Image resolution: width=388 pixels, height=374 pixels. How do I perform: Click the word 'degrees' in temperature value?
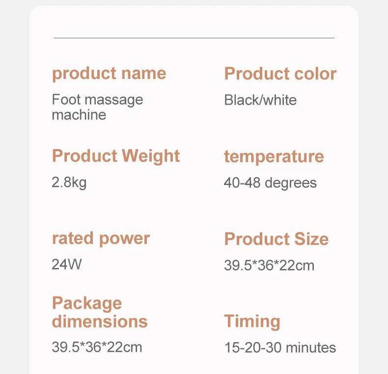pos(291,184)
